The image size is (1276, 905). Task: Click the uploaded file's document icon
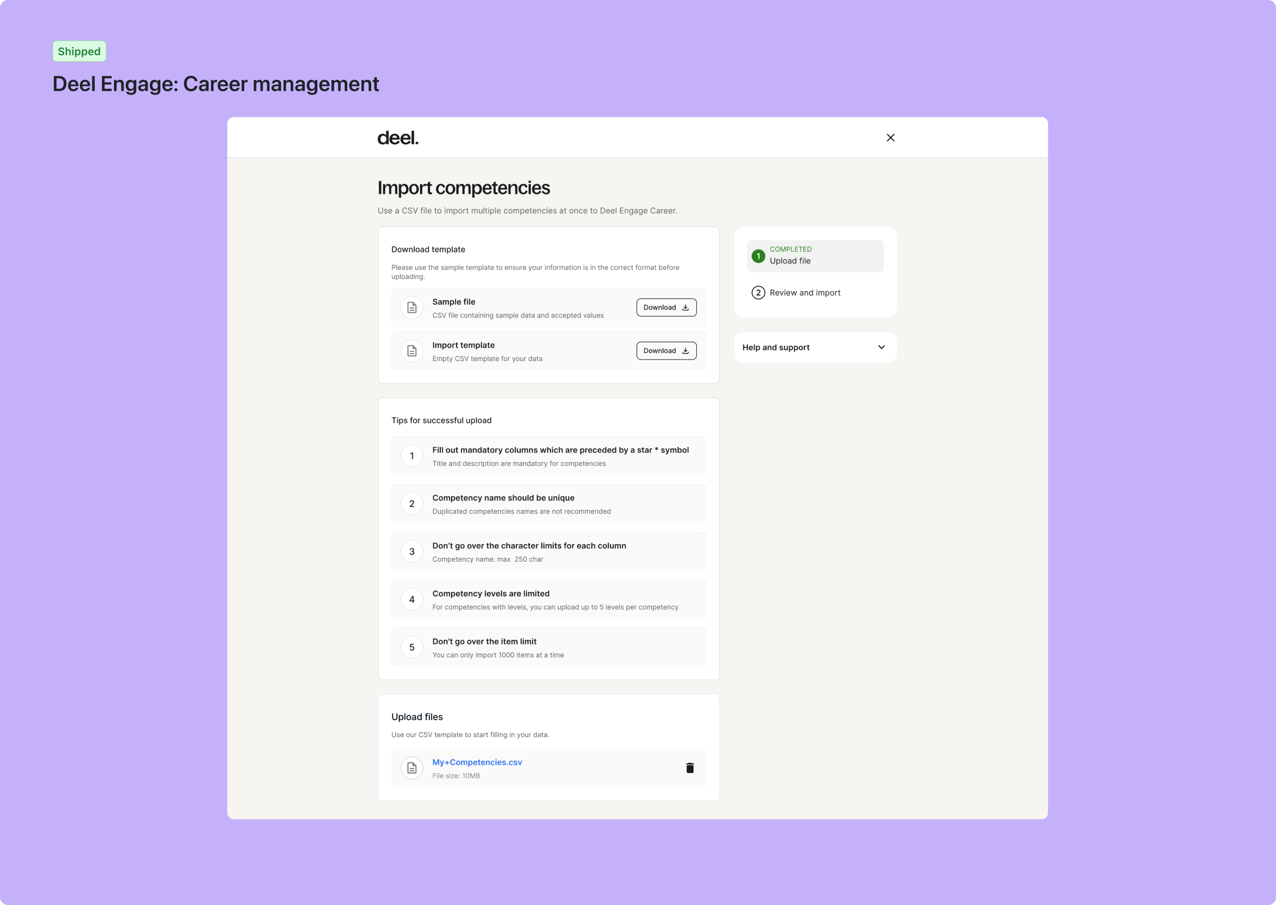412,767
